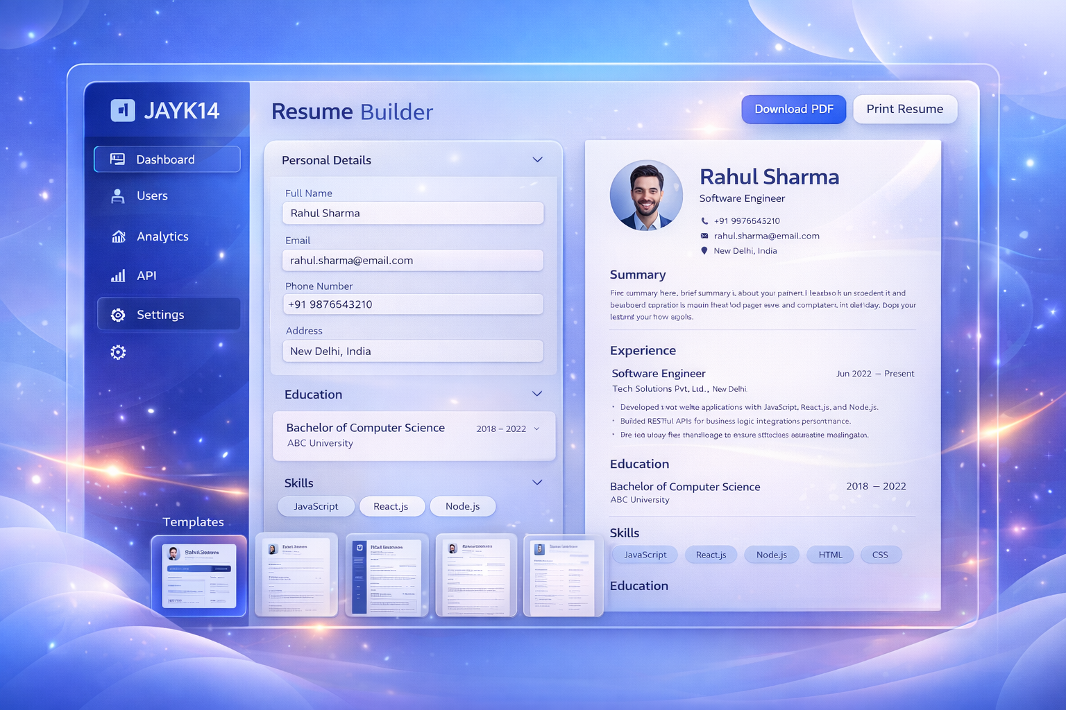
Task: Select the JavaScript skill chip
Action: (x=316, y=506)
